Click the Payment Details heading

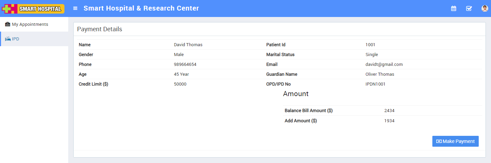[100, 29]
